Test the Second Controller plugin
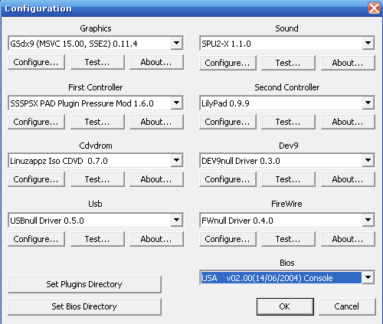Image resolution: width=383 pixels, height=324 pixels. [x=288, y=122]
